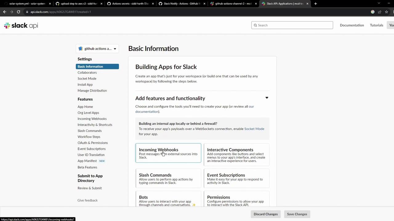Open Event Subscriptions in the sidebar
This screenshot has width=394, height=221.
[x=91, y=149]
